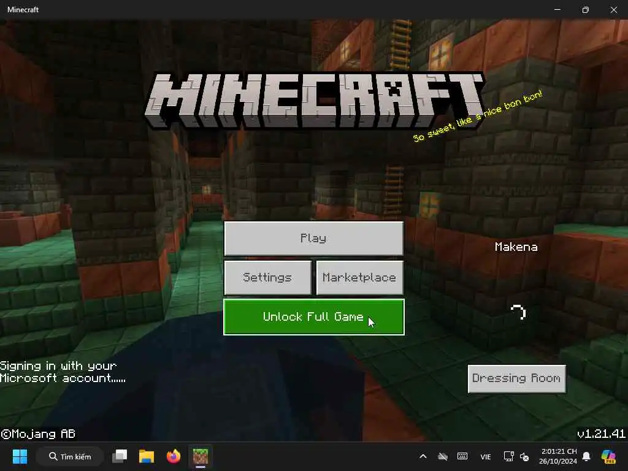Click the Makena player name
The height and width of the screenshot is (471, 628).
[516, 247]
